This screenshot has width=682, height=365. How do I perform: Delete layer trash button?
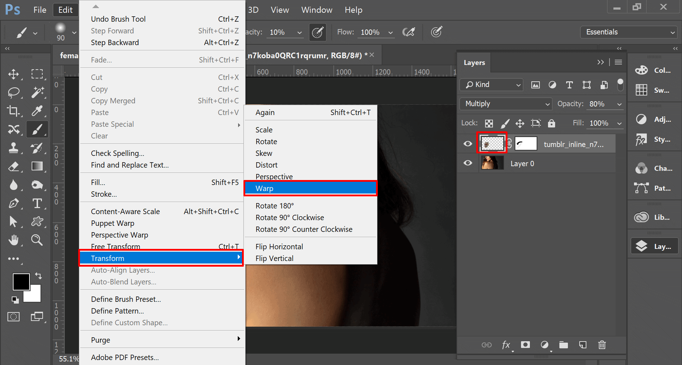pos(602,345)
